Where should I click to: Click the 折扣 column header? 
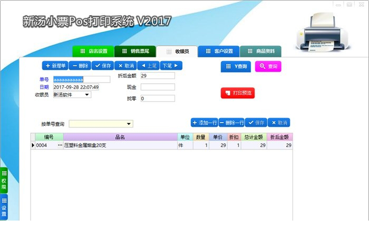[234, 137]
